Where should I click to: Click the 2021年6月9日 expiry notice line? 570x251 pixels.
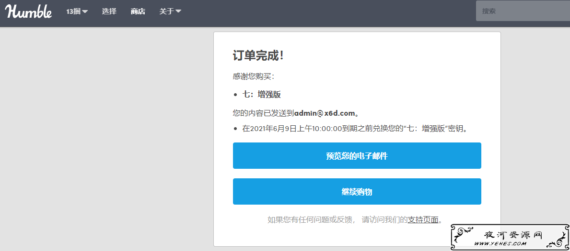(354, 129)
